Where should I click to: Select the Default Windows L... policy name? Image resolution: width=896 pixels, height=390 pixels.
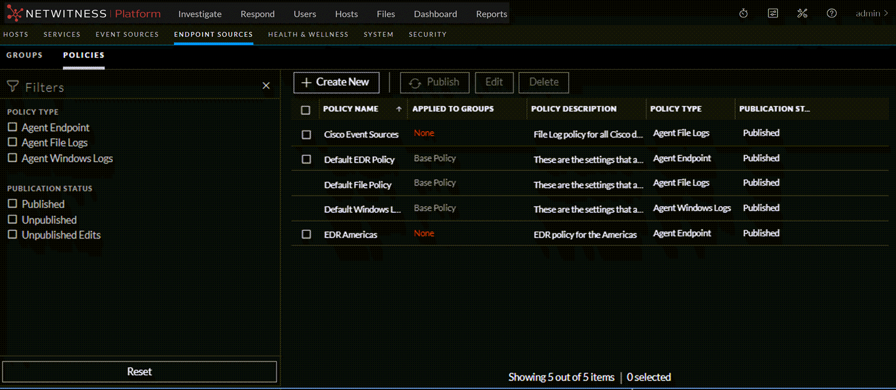tap(362, 209)
